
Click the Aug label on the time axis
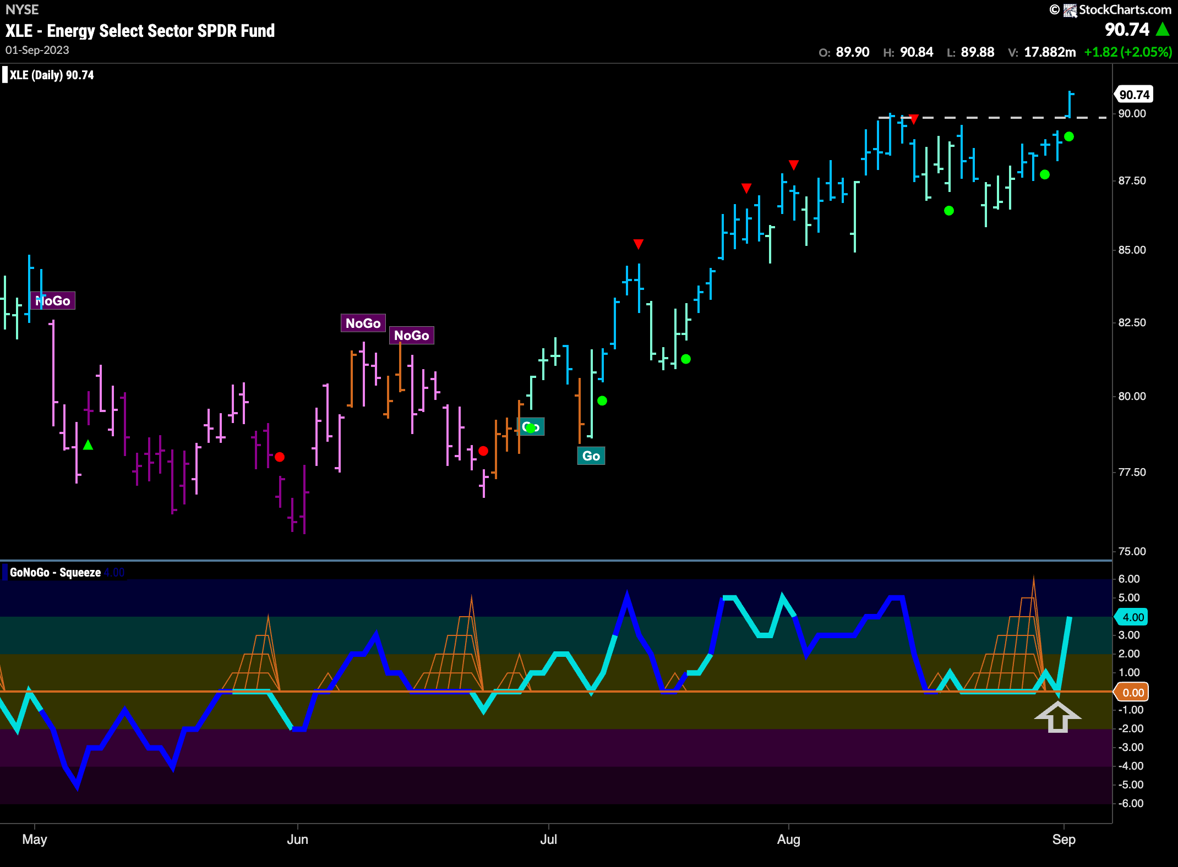(x=789, y=840)
